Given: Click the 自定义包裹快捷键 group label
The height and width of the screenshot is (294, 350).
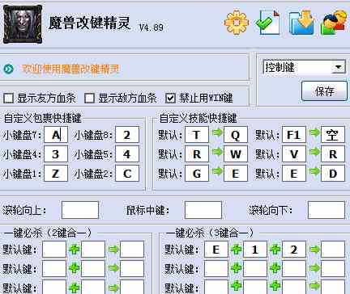Looking at the screenshot, I should pos(42,118).
